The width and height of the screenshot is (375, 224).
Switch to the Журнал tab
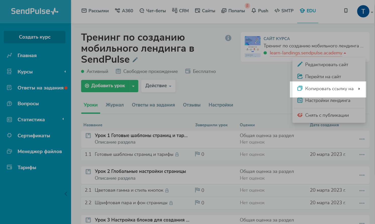click(114, 105)
